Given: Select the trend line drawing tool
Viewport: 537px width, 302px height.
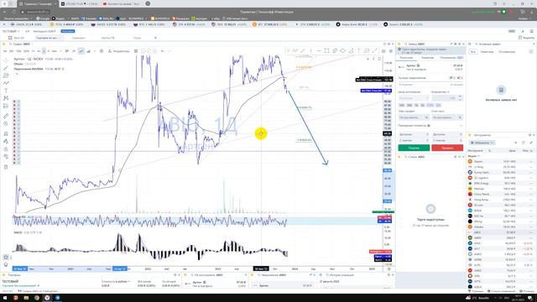Looking at the screenshot, I should click(x=6, y=68).
